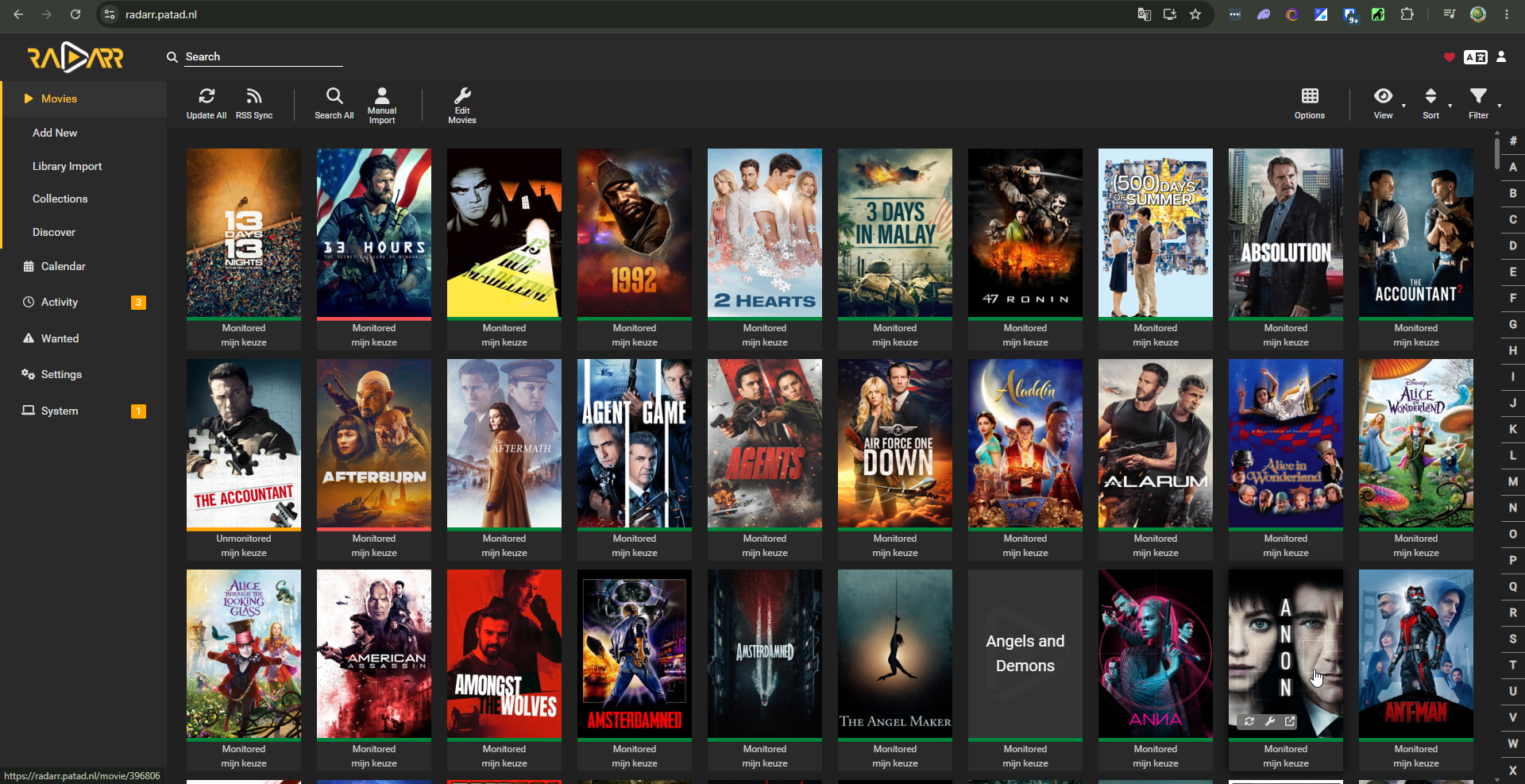Click the Settings gears icon in sidebar
The width and height of the screenshot is (1525, 784).
29,374
